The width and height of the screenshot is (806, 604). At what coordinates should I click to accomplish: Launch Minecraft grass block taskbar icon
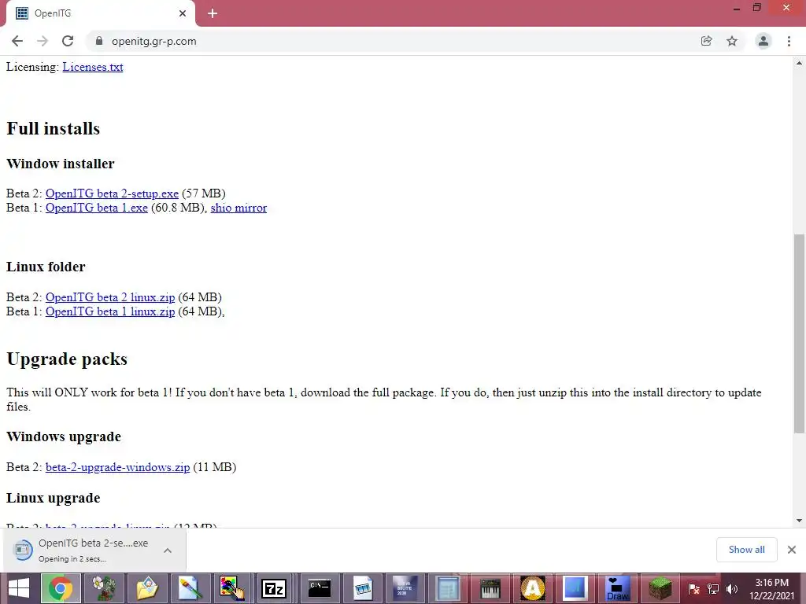click(660, 588)
